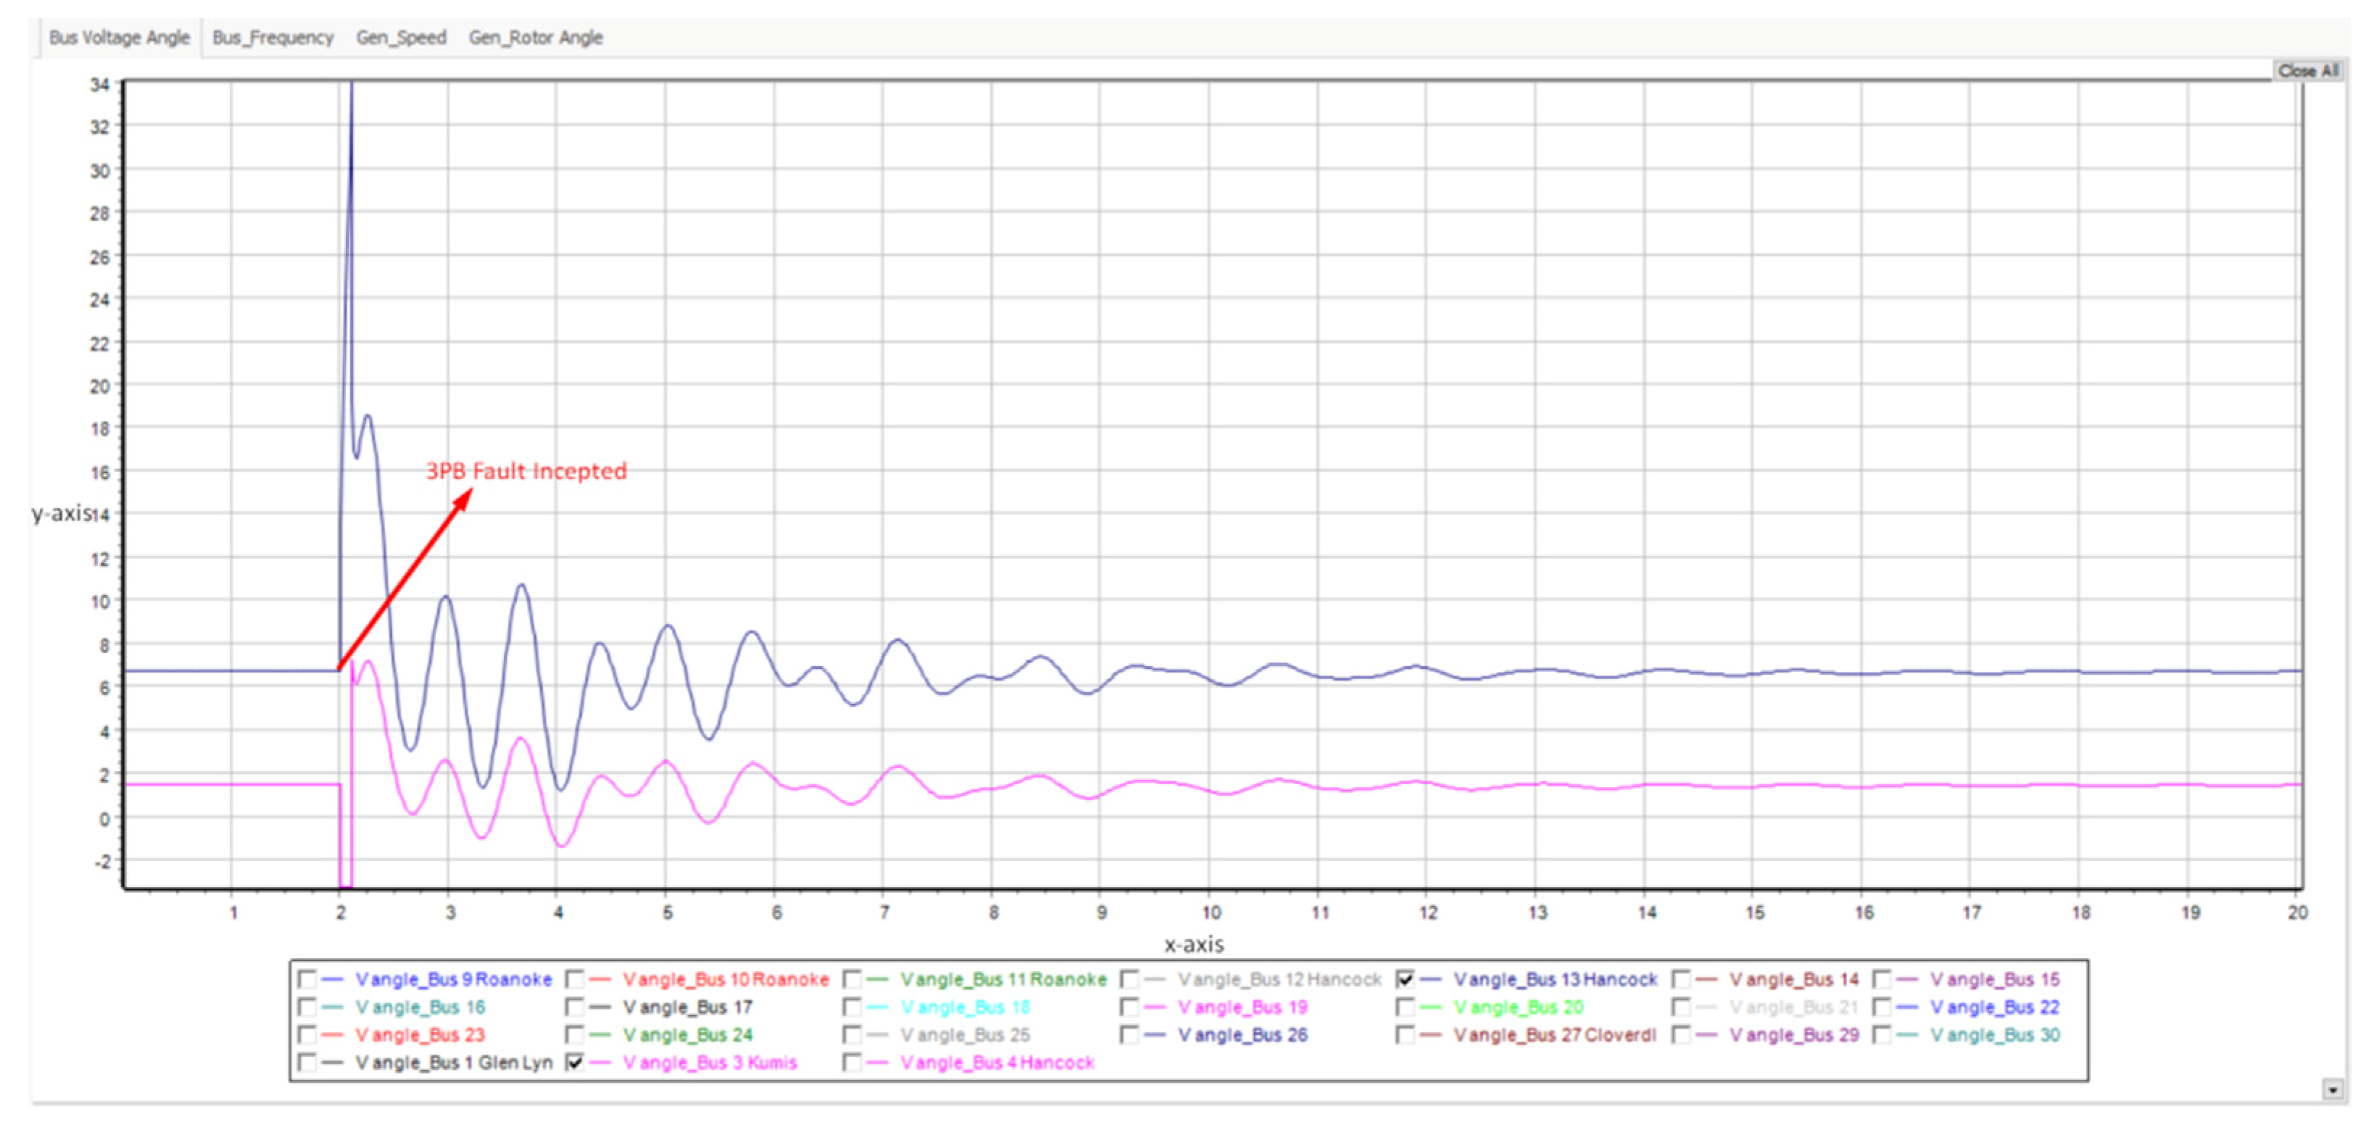Enable the Vangle_Bus 9 Roanoke checkbox
Image resolution: width=2369 pixels, height=1127 pixels.
307,979
